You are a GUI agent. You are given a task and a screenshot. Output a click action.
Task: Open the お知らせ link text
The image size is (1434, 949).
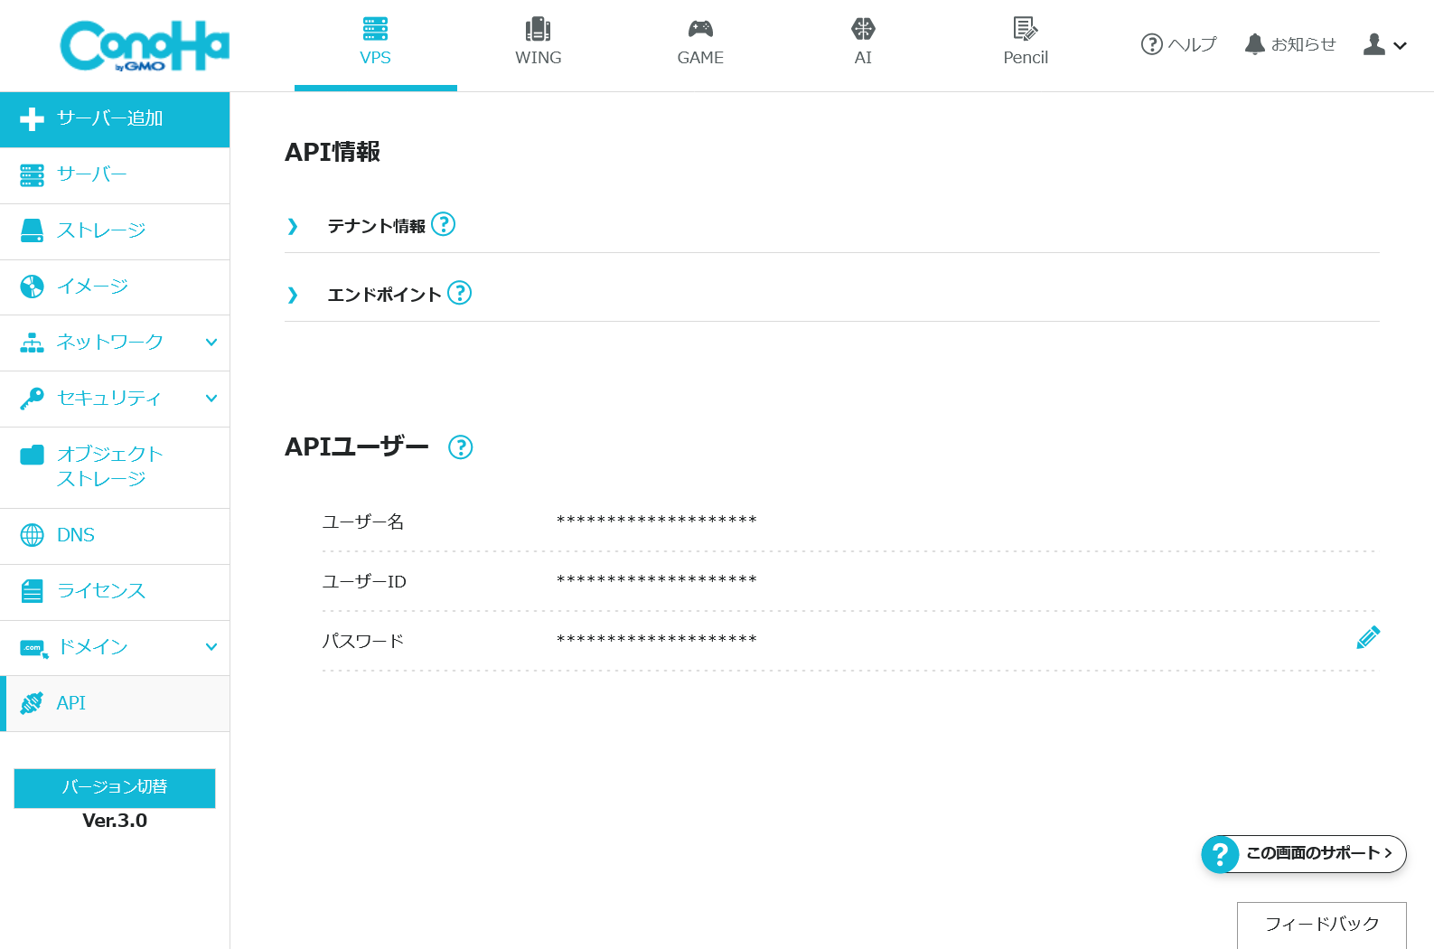(x=1304, y=44)
